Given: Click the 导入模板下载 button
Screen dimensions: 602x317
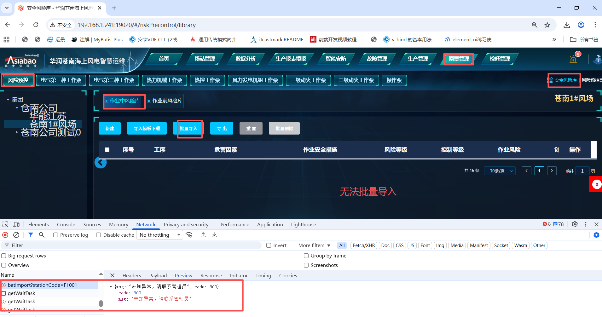Looking at the screenshot, I should pos(147,129).
